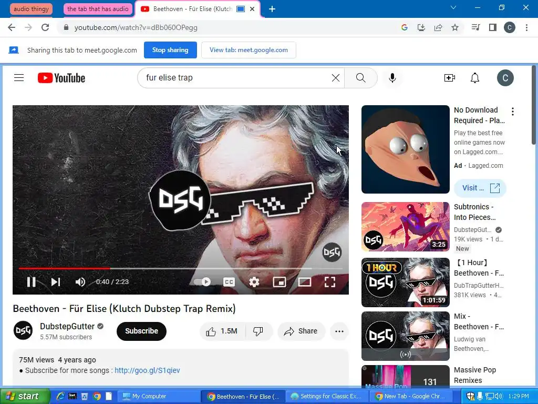Open a new tab with plus button
Screen dimensions: 538x404
[x=272, y=9]
